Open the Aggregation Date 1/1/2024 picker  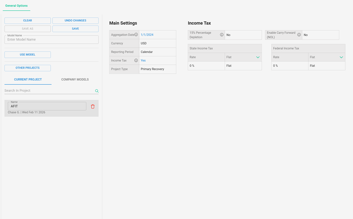point(147,35)
